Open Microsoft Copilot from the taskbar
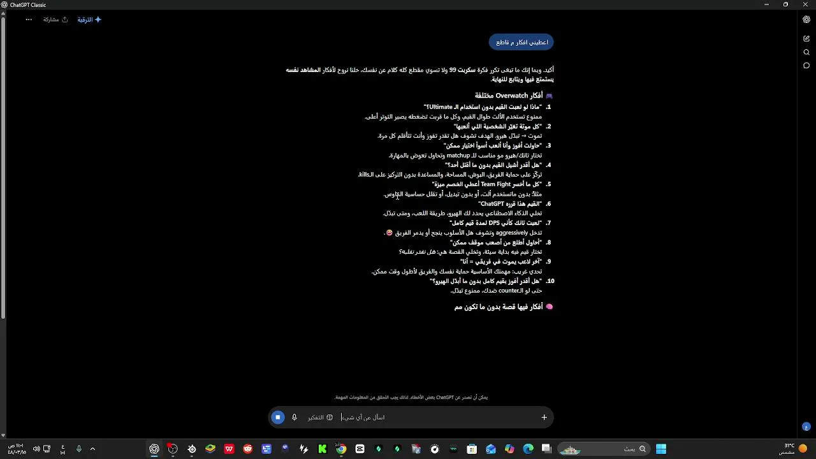This screenshot has height=459, width=816. tap(509, 449)
